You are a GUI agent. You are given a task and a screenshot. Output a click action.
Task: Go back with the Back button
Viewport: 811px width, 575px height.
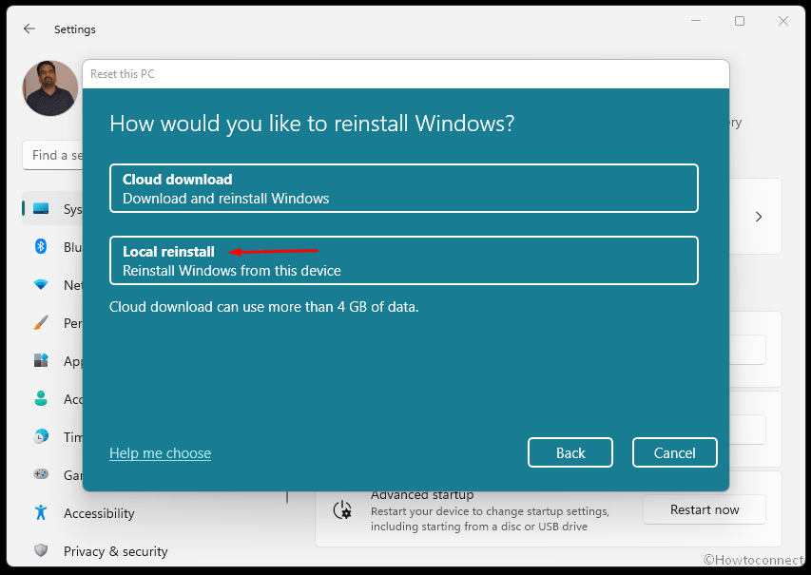pyautogui.click(x=570, y=452)
